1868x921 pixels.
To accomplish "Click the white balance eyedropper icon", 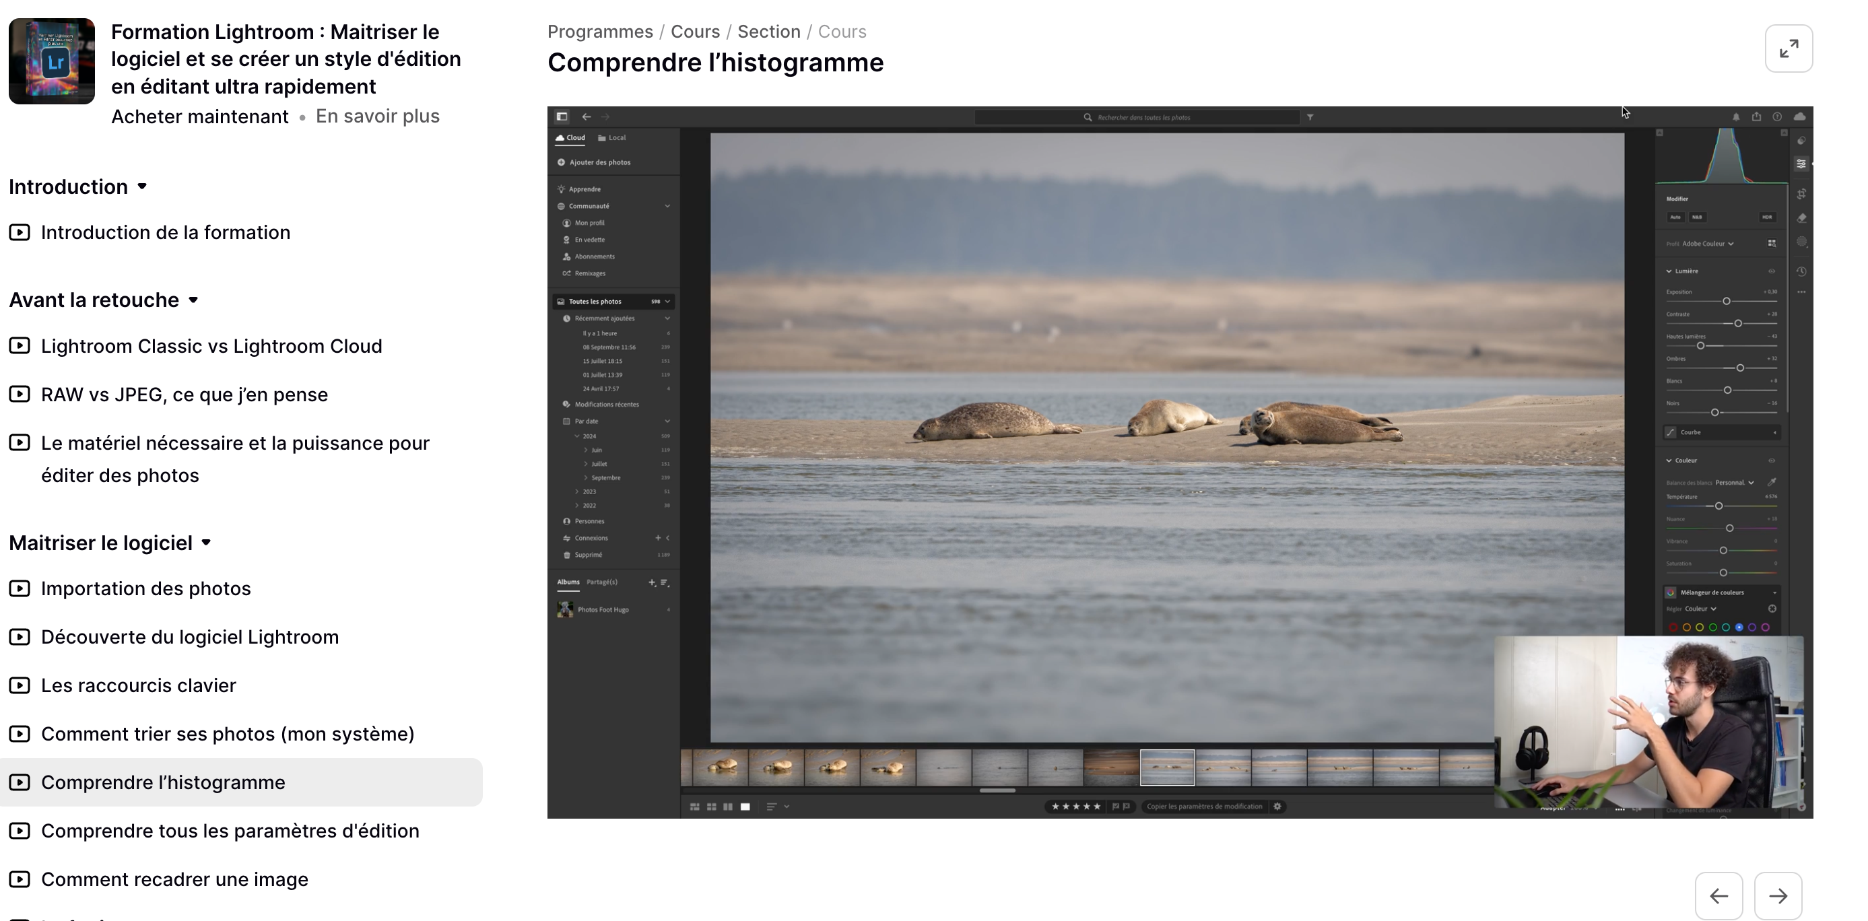I will (x=1772, y=482).
